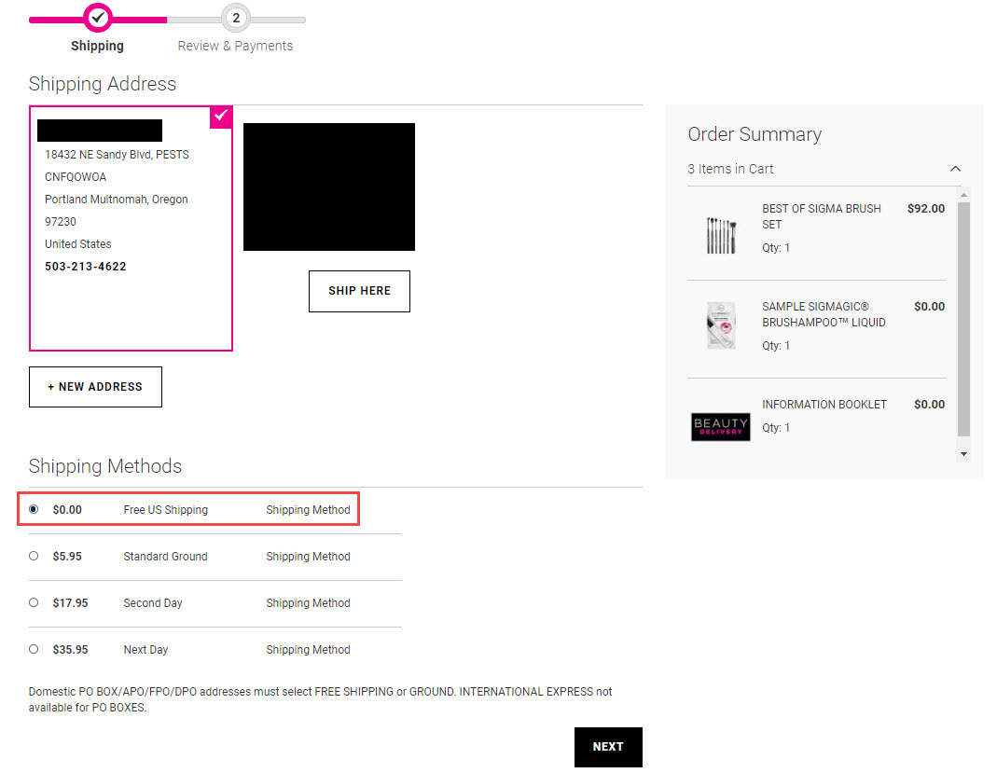
Task: Click the zip code 97230
Action: pos(61,221)
